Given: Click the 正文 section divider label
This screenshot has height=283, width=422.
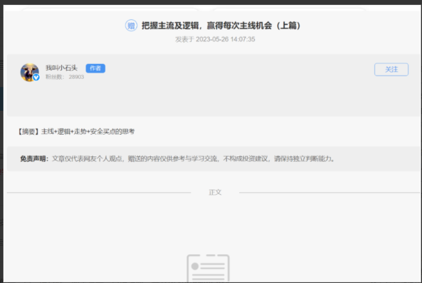Looking at the screenshot, I should pyautogui.click(x=215, y=192).
